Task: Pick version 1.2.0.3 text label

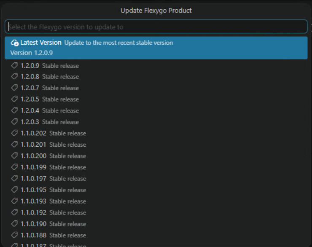Action: [30, 122]
